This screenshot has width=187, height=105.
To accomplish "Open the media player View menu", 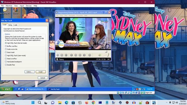I will pos(61,15).
